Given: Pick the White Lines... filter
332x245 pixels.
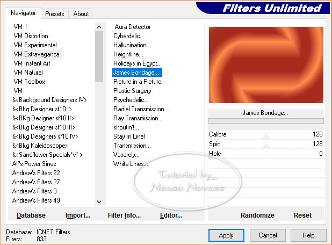Looking at the screenshot, I should 131,164.
